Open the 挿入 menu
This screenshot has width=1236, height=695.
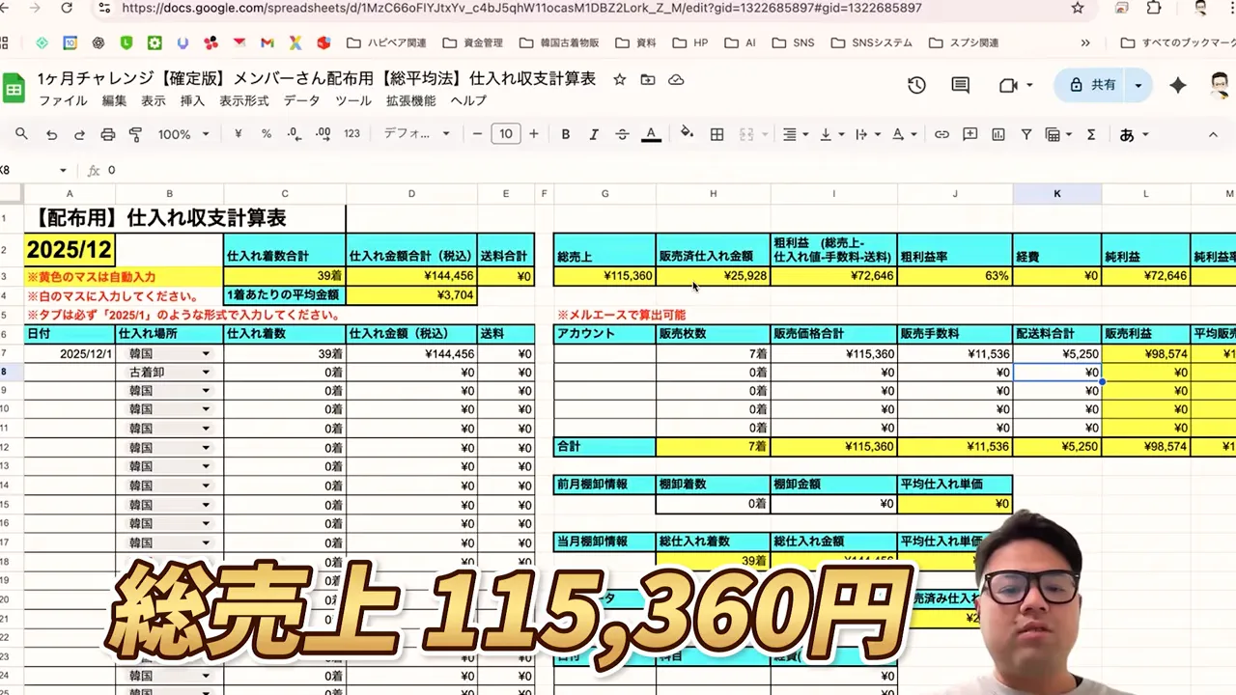coord(191,100)
